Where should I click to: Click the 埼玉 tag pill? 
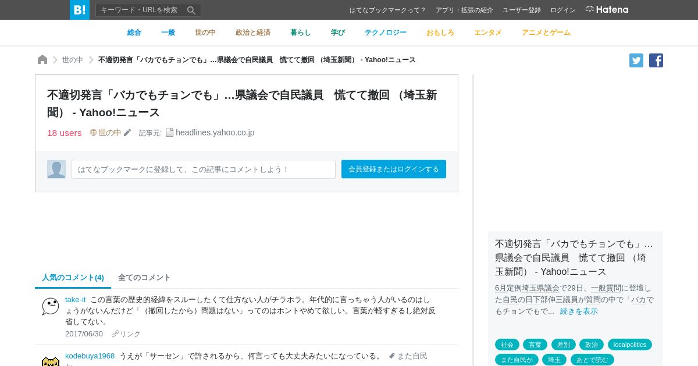[554, 360]
